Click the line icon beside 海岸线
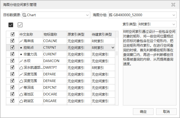The image size is (180, 118). tap(21, 41)
